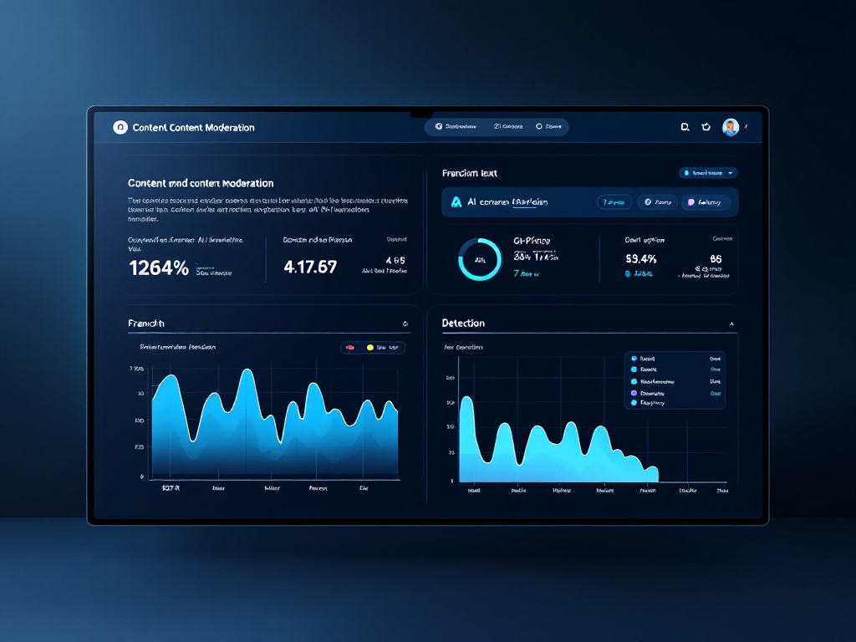Click the 4.17.67 metric value
Screen dimensions: 856x642
point(310,267)
